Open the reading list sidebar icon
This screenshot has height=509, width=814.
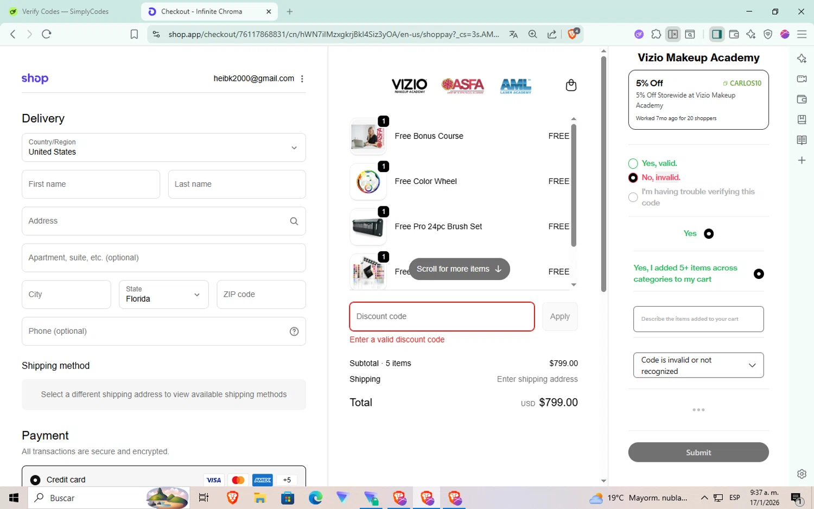click(802, 140)
